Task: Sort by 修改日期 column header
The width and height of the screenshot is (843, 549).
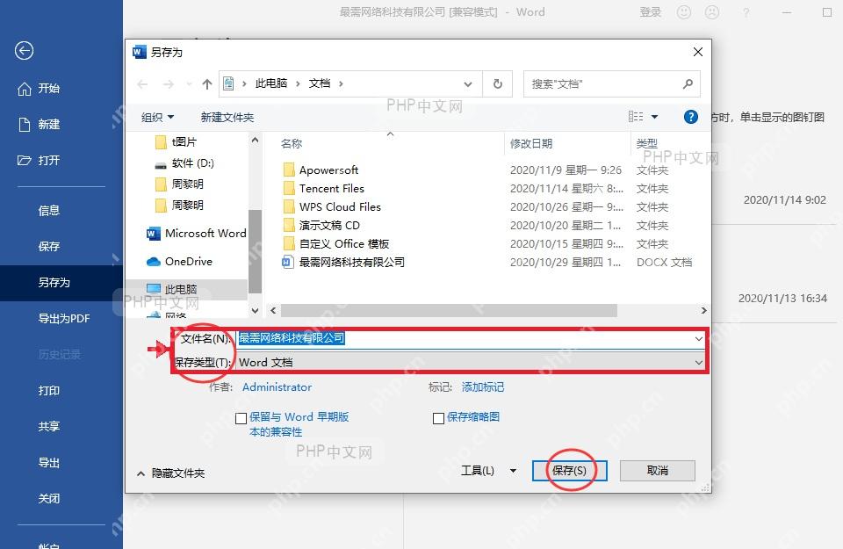Action: 530,143
